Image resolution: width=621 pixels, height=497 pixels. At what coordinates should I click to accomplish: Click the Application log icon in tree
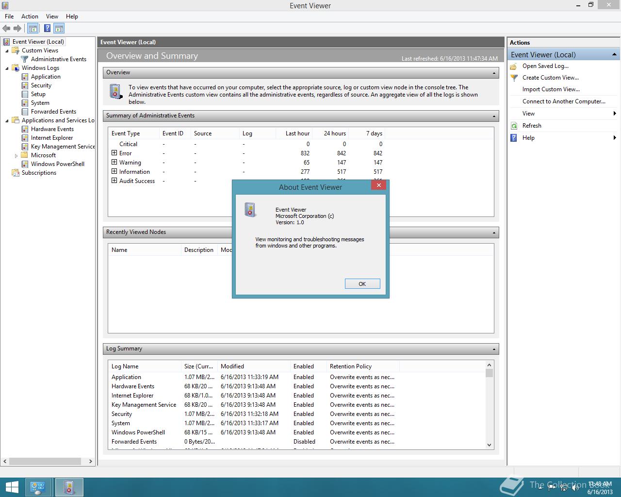[25, 77]
